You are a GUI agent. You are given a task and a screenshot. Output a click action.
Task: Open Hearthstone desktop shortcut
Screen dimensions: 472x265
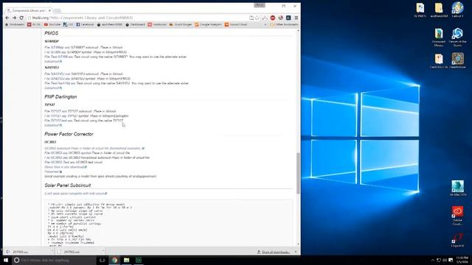pos(457,60)
